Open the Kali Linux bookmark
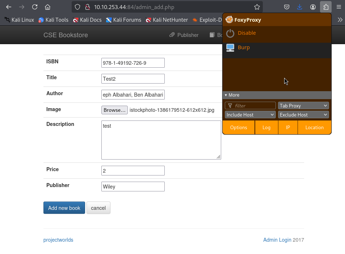The width and height of the screenshot is (345, 254). (x=19, y=20)
